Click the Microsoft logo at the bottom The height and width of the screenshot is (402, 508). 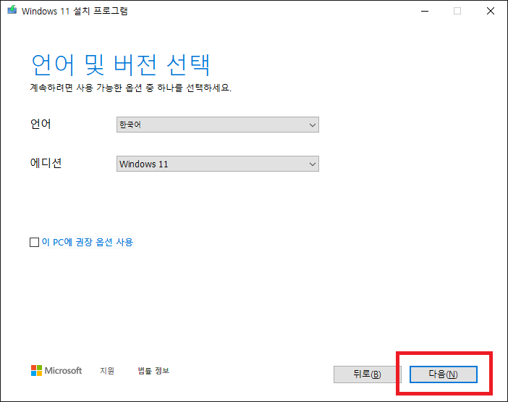pos(56,371)
